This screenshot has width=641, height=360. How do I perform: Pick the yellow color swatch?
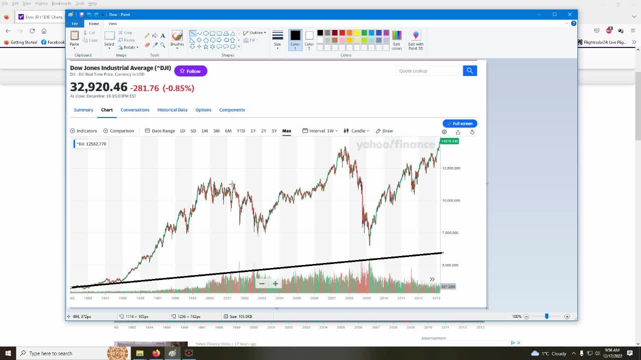[x=357, y=33]
